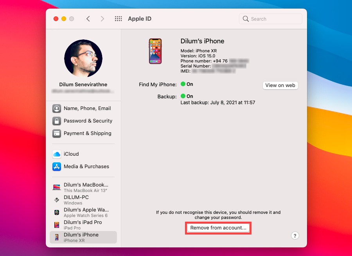This screenshot has width=352, height=256.
Task: Click the back navigation arrow
Action: coord(88,18)
